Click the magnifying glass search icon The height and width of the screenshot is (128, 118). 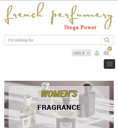click(107, 40)
